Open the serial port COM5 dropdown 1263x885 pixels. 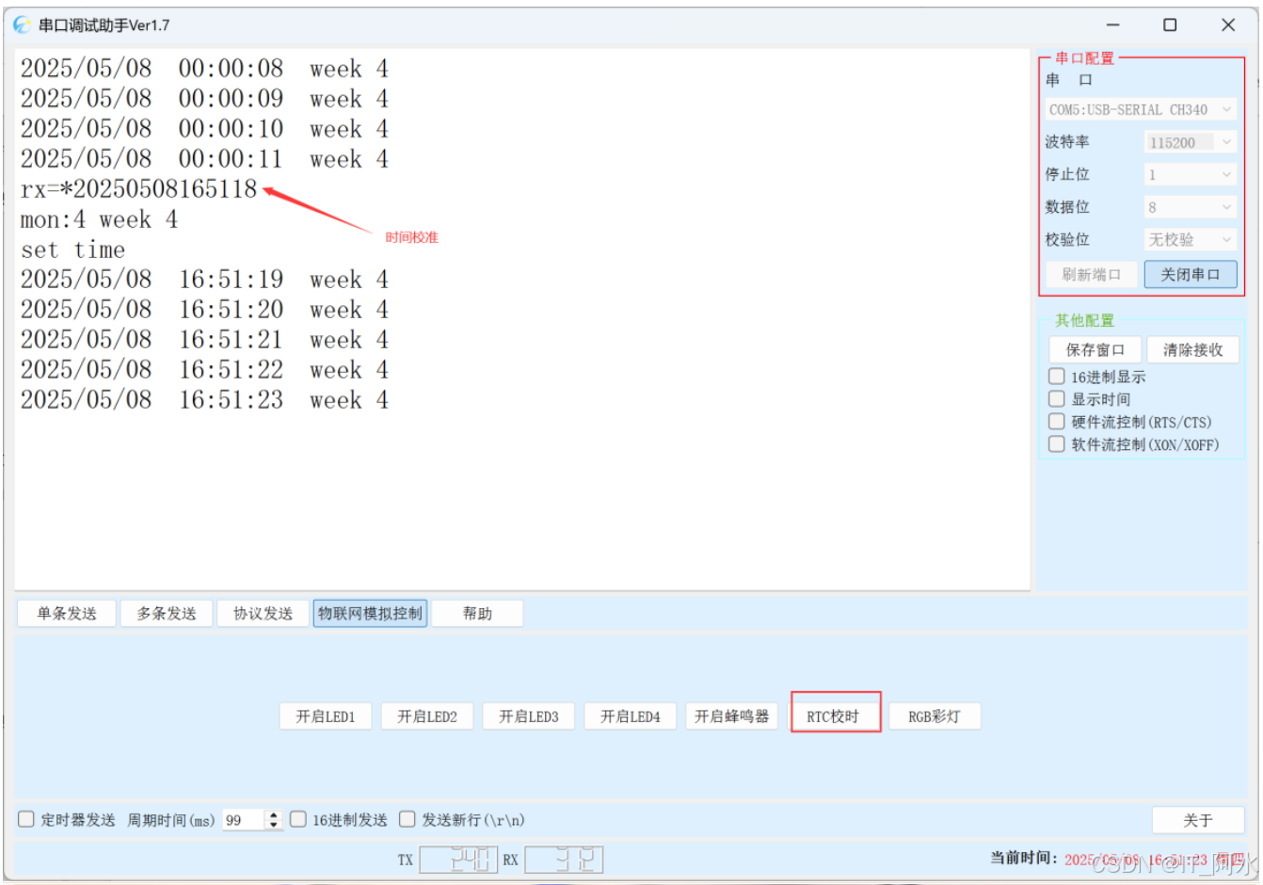point(1141,110)
